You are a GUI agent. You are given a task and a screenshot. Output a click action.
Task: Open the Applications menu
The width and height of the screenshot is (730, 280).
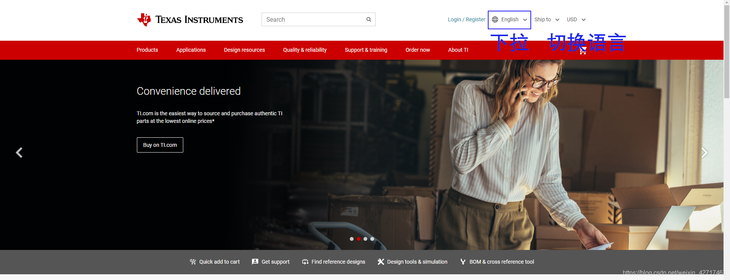click(191, 50)
